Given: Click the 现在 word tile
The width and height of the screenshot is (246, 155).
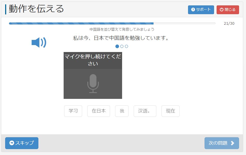Looking at the screenshot, I should (171, 111).
